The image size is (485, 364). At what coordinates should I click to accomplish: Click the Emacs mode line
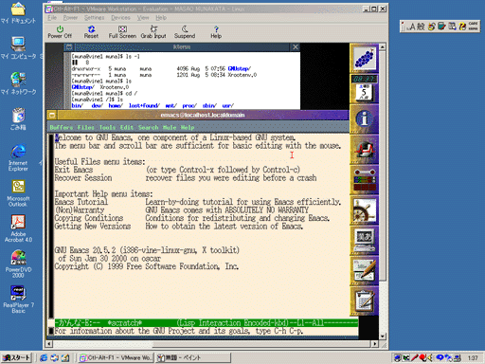pyautogui.click(x=207, y=322)
